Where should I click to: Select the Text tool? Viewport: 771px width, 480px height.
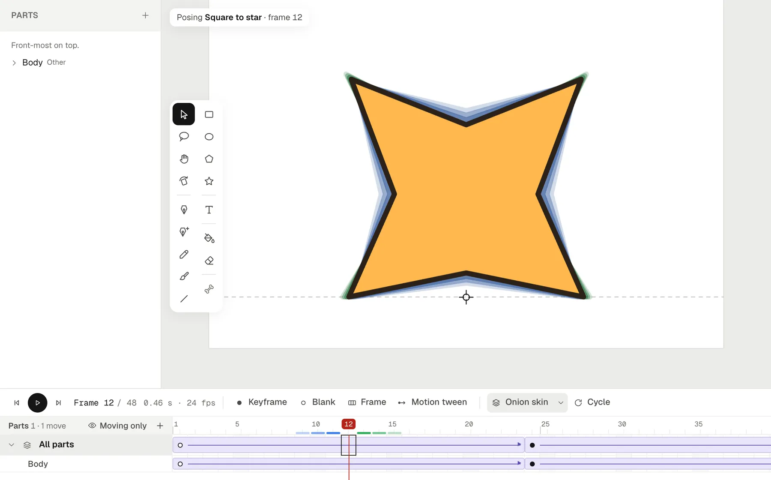click(209, 210)
